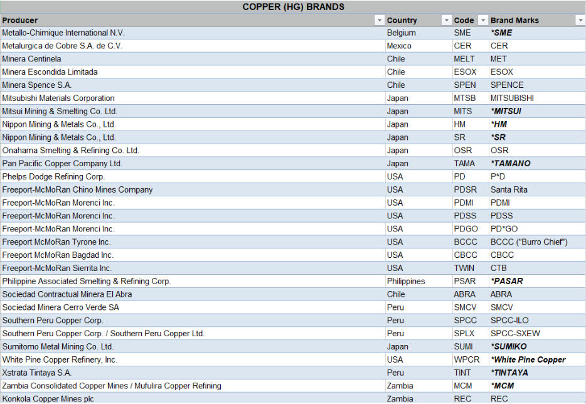Click Mitsubishi Materials Corporation cell
The width and height of the screenshot is (586, 404).
coord(193,98)
